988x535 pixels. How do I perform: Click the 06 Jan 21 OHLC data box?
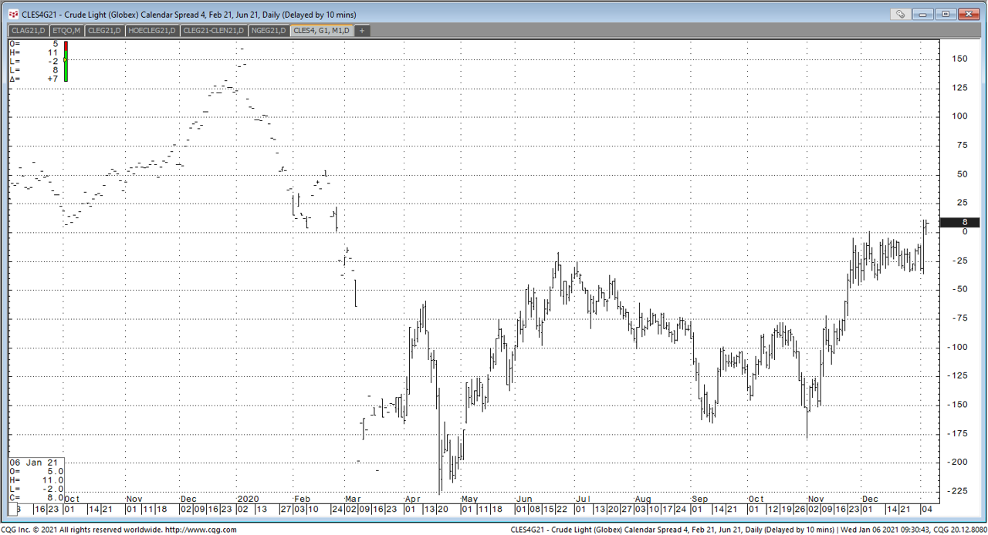36,480
